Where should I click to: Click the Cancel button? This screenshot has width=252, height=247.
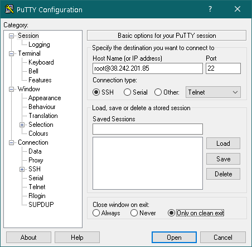[x=223, y=237]
